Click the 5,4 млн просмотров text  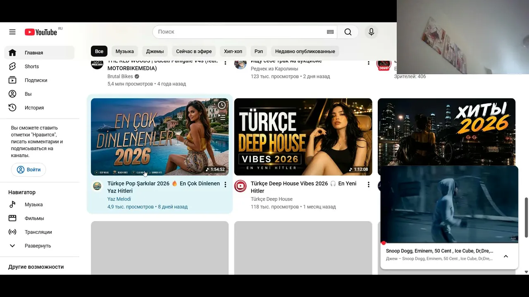130,84
